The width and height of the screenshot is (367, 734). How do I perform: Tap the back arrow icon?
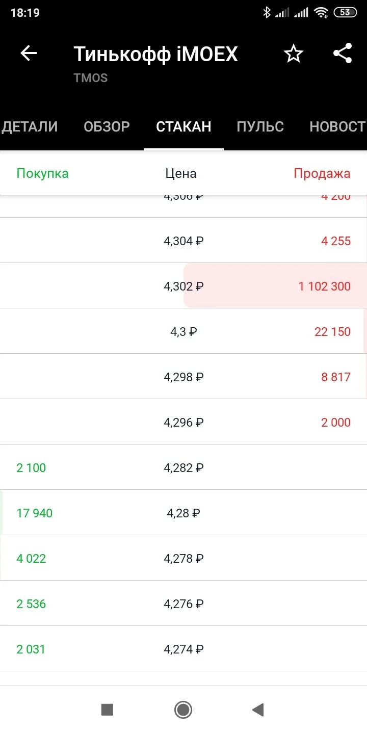click(x=29, y=53)
